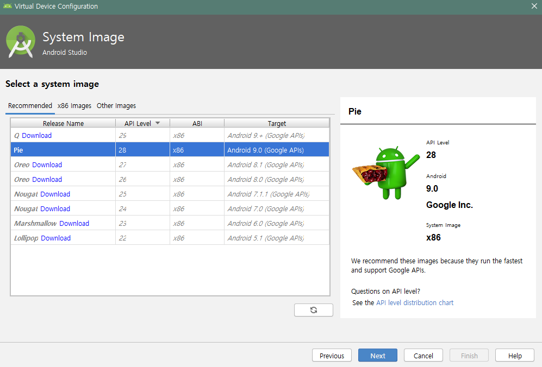Select the Android 8.1 (Google APIs) cell
Screen dimensions: 542x367
pyautogui.click(x=277, y=164)
